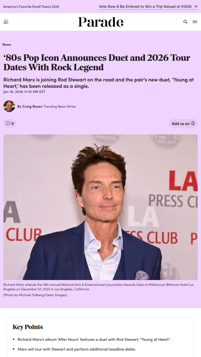The height and width of the screenshot is (357, 201).
Task: Open Vote Now & Be Entered link
Action: pos(145,6)
